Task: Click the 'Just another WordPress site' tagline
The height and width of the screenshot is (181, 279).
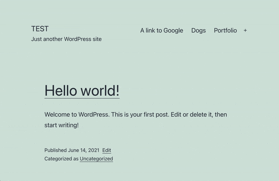Action: pyautogui.click(x=66, y=39)
